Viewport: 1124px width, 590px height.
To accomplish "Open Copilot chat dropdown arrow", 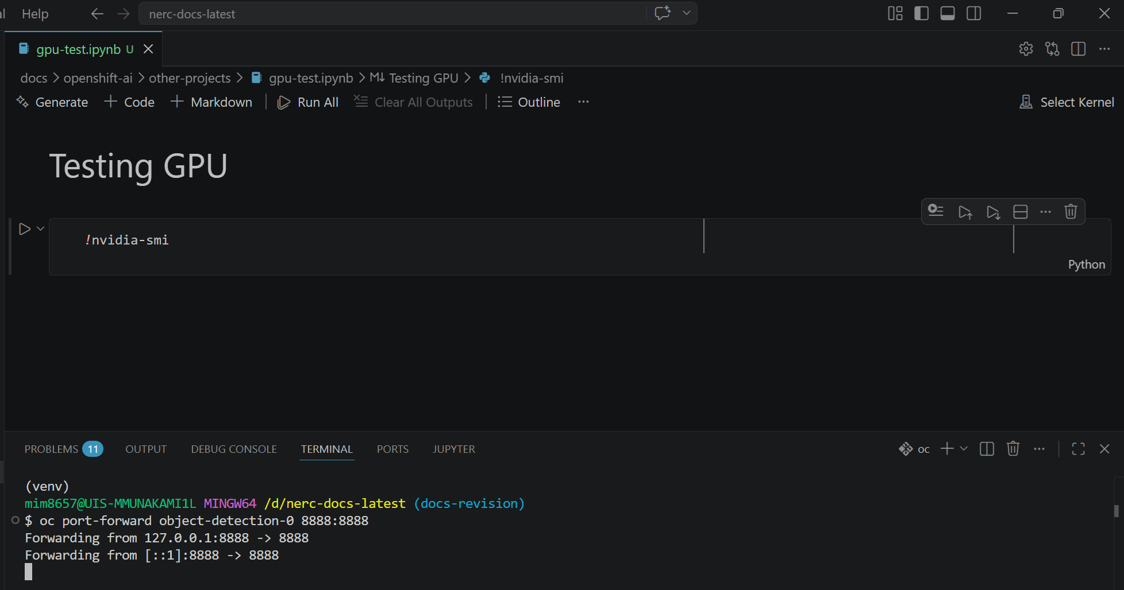I will [686, 13].
